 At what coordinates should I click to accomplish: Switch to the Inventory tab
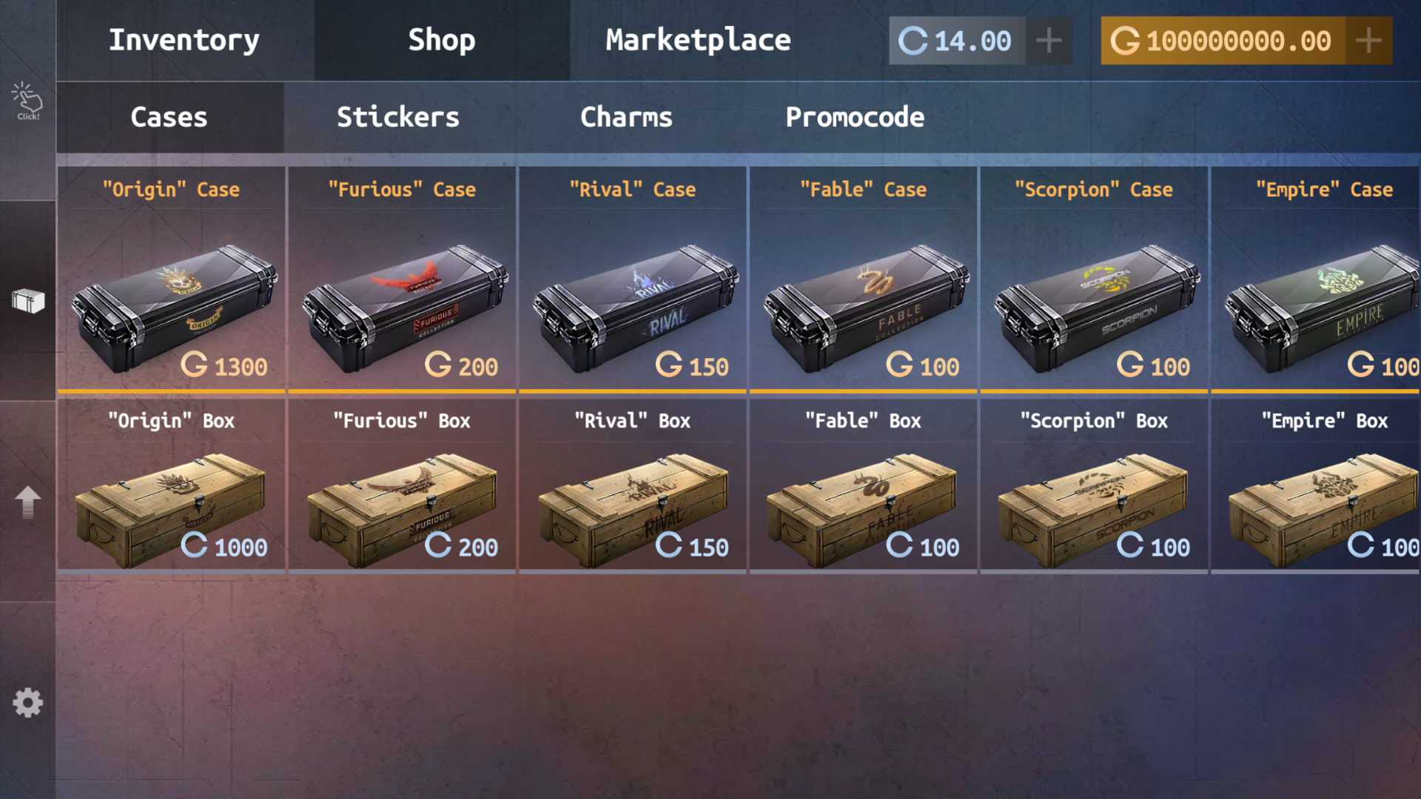click(x=184, y=40)
